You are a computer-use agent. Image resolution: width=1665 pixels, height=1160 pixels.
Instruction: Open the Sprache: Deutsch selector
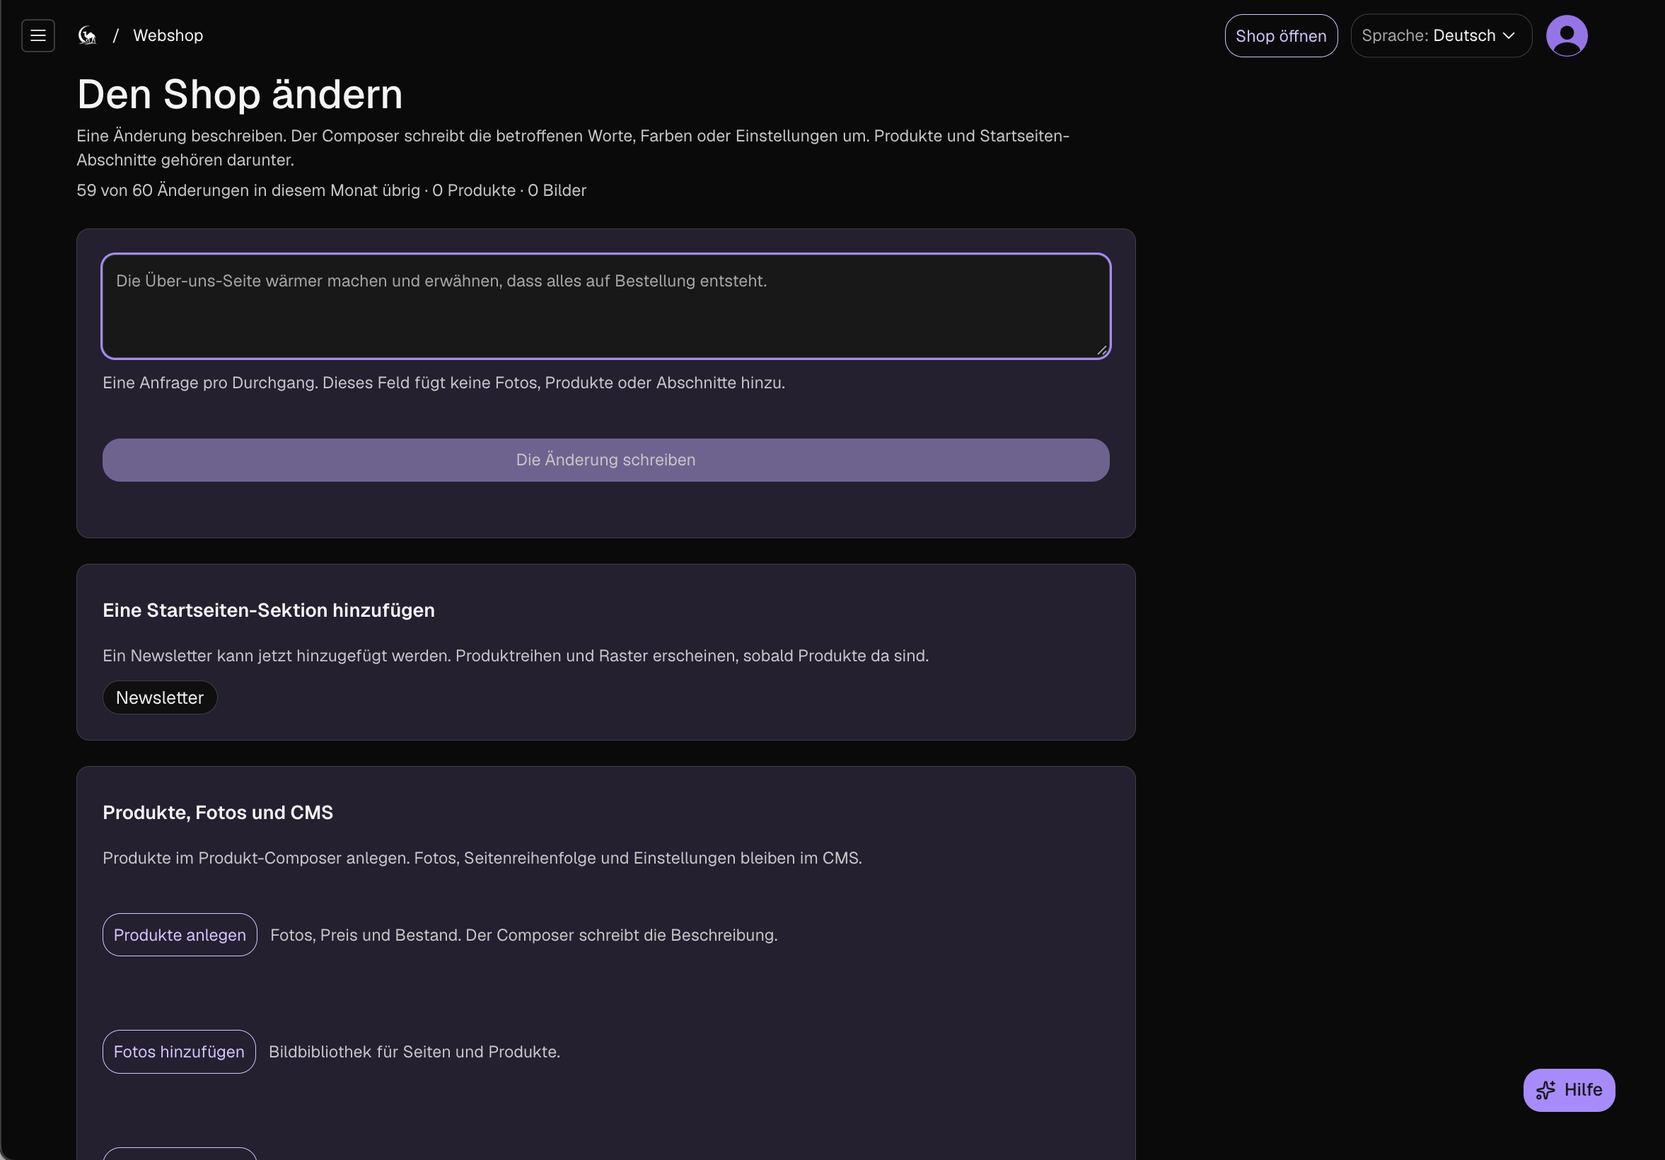1441,35
